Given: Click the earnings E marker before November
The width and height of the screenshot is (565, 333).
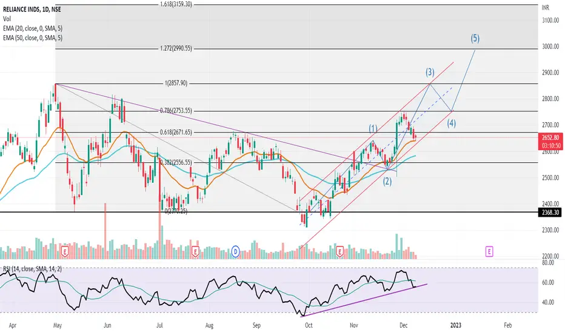Looking at the screenshot, I should 339,251.
